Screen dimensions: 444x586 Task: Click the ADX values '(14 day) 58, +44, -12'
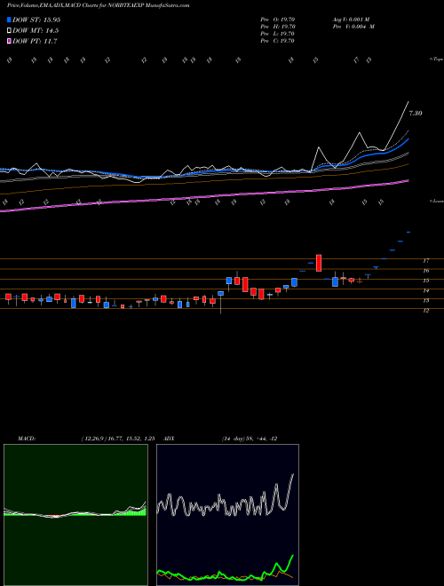[x=250, y=439]
